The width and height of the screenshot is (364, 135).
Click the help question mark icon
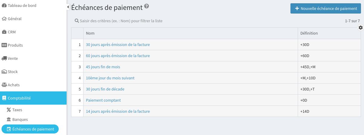[147, 6]
